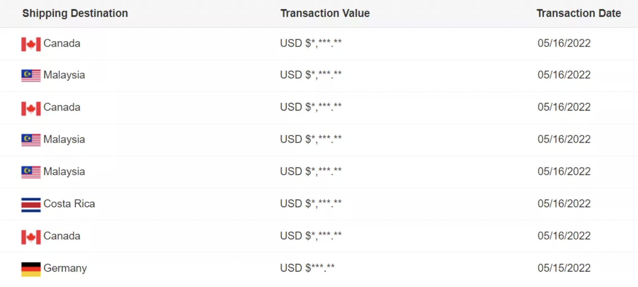
Task: Click the Costa Rica row's transaction value
Action: (x=311, y=204)
